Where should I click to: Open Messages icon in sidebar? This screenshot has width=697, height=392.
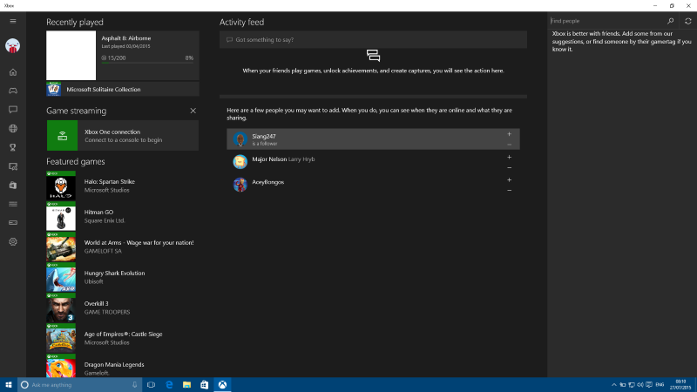coord(13,110)
